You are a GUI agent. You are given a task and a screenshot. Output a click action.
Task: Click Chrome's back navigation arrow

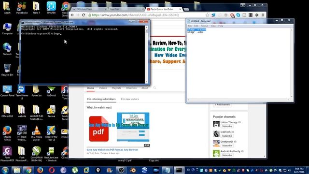pos(72,15)
